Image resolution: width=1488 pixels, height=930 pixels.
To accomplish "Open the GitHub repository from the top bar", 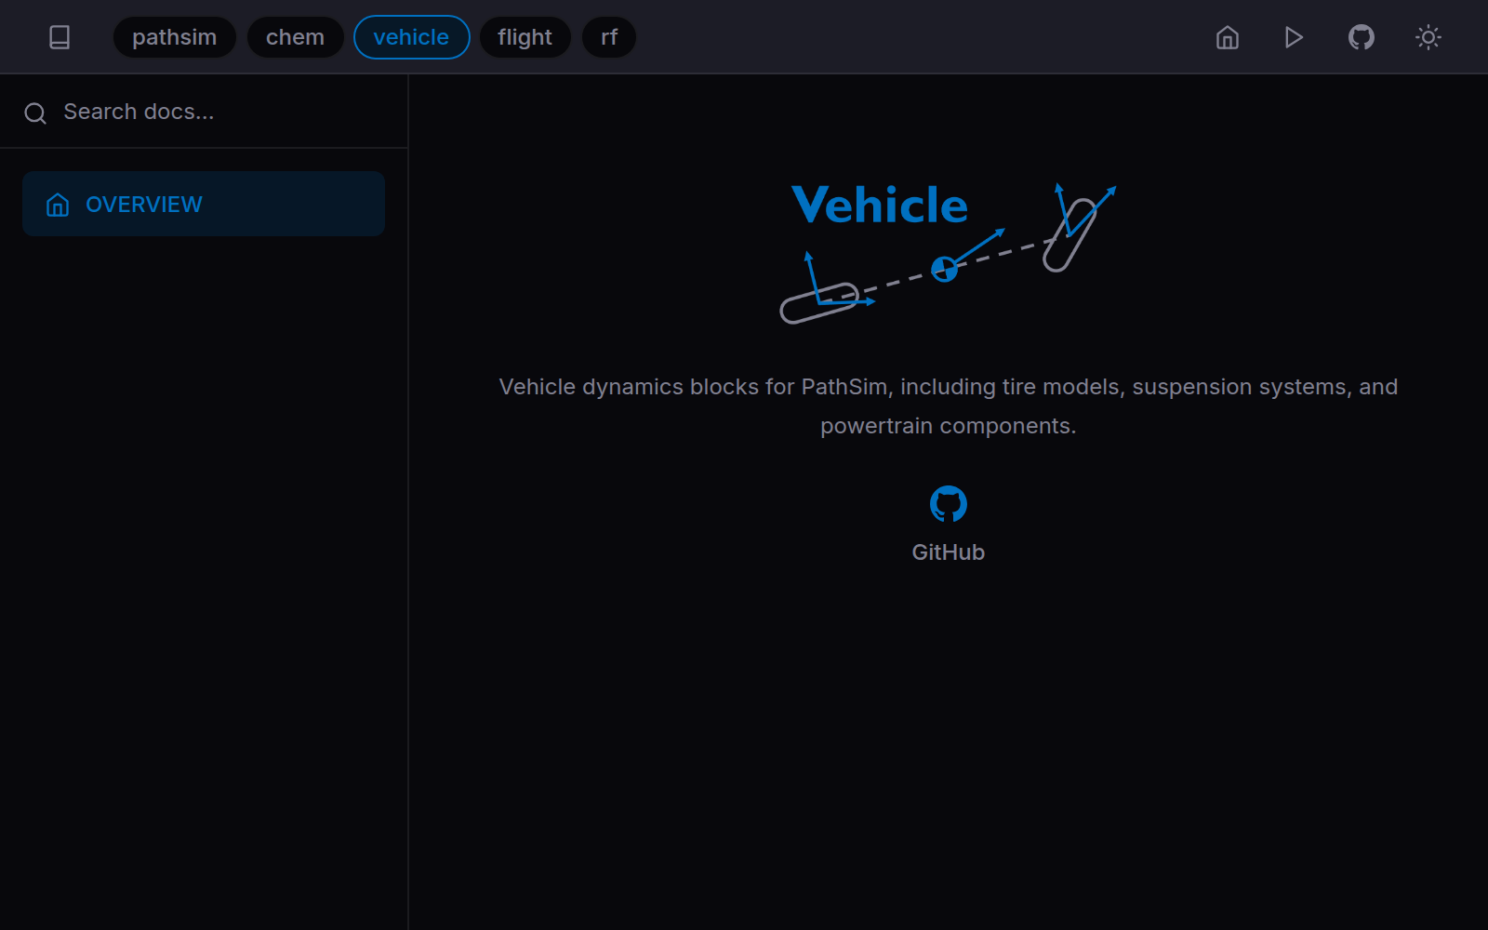I will click(1361, 37).
